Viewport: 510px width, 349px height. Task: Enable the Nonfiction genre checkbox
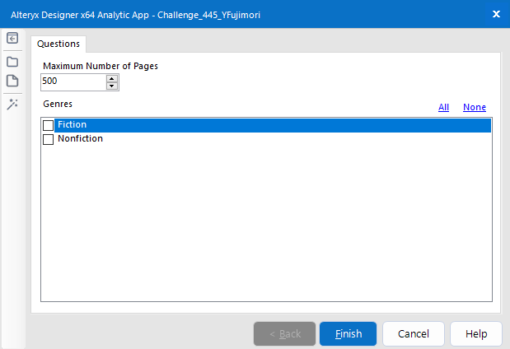[49, 140]
